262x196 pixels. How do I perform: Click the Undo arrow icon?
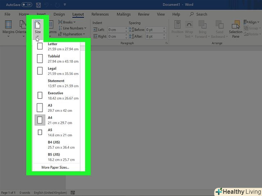pyautogui.click(x=47, y=5)
